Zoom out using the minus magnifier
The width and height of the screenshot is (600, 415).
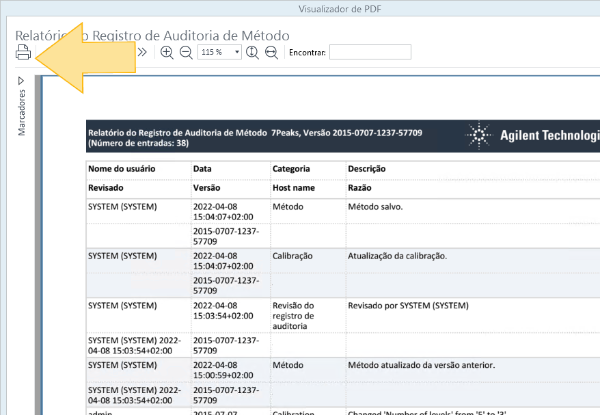click(x=186, y=53)
